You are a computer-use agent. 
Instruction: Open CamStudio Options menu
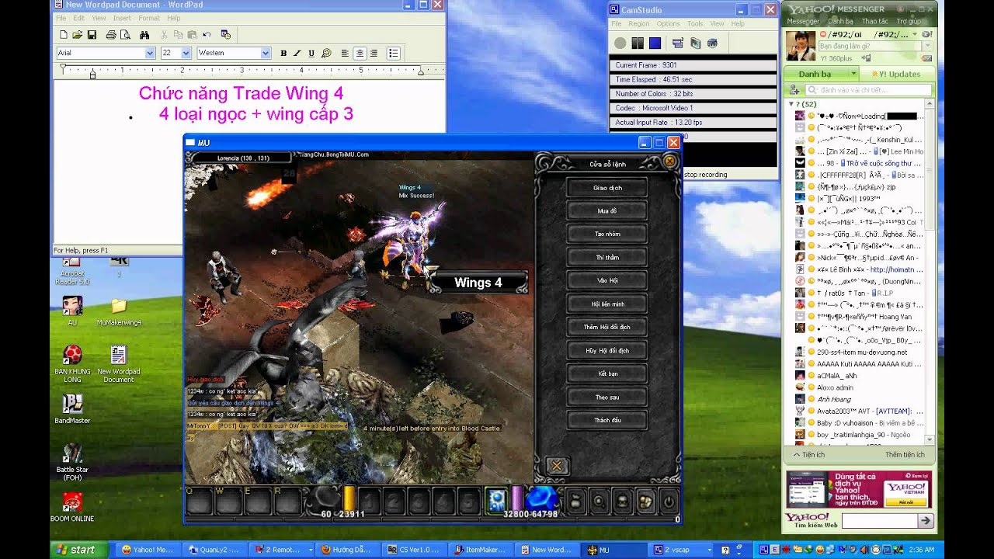668,24
